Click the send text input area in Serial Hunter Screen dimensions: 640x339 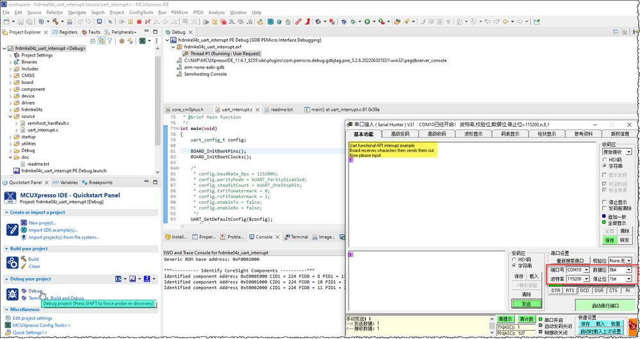tap(427, 281)
